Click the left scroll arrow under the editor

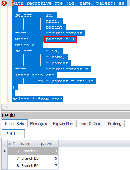tap(7, 107)
